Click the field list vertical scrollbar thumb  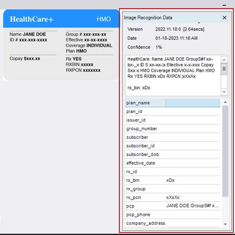[x=225, y=151]
